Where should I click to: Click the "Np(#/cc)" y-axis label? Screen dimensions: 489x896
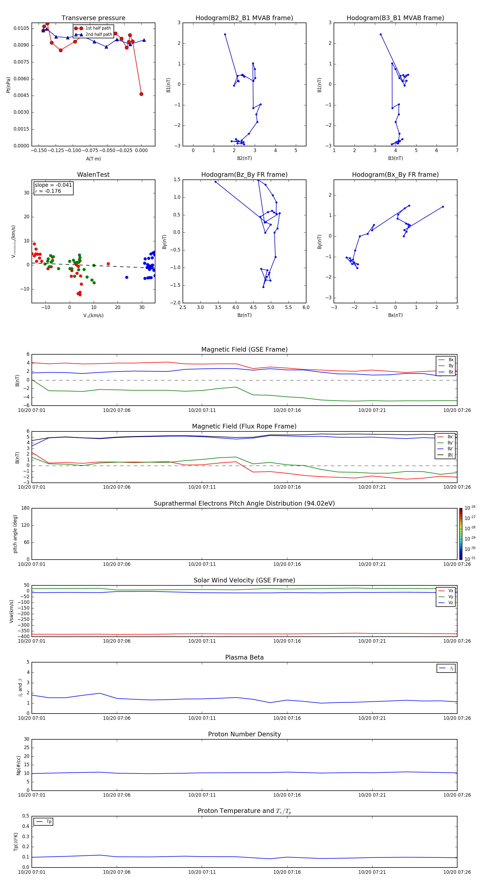point(18,765)
